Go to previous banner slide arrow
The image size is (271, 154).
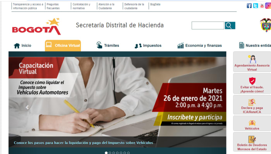[27, 107]
